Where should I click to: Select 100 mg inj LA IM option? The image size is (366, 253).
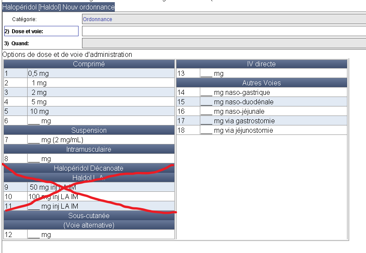pos(53,197)
